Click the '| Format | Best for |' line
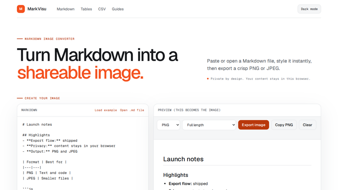This screenshot has height=190, width=338. 45,162
